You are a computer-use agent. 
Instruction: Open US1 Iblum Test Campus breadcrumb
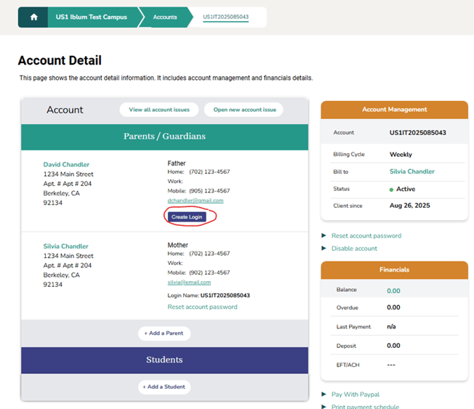(x=91, y=17)
